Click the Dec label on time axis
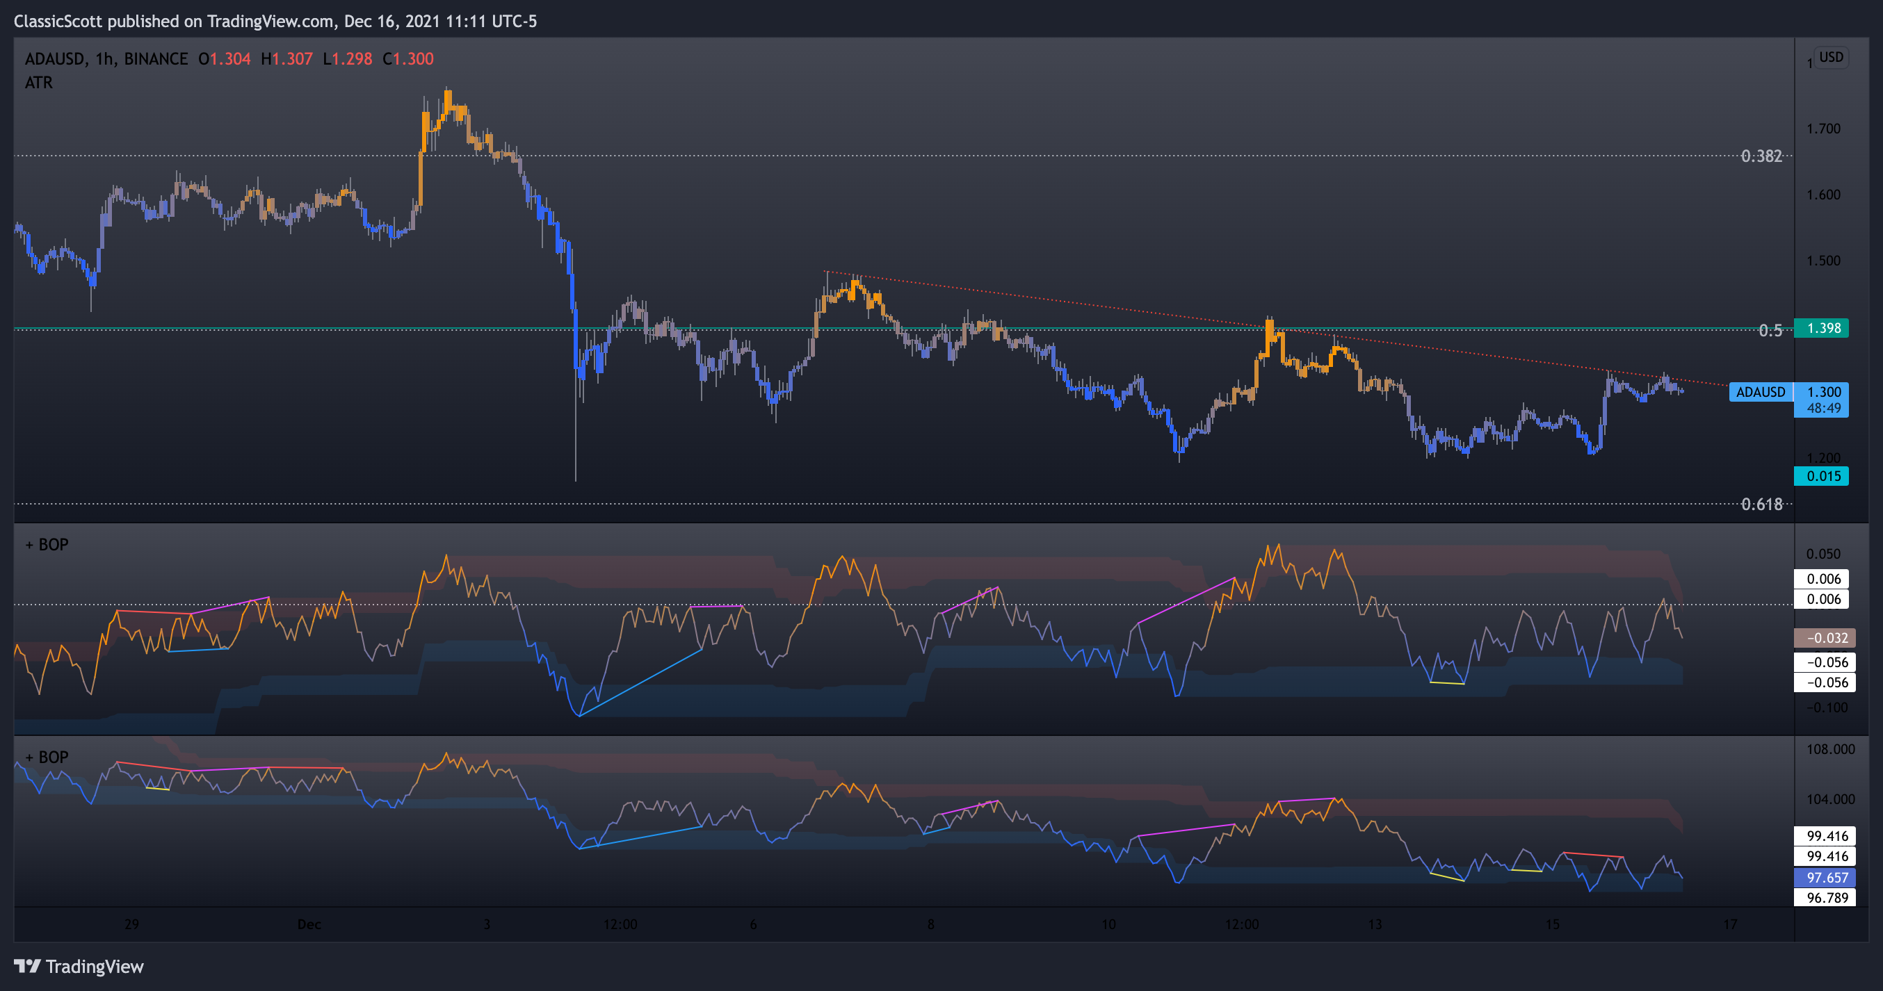Screen dimensions: 1883x991 [x=309, y=924]
